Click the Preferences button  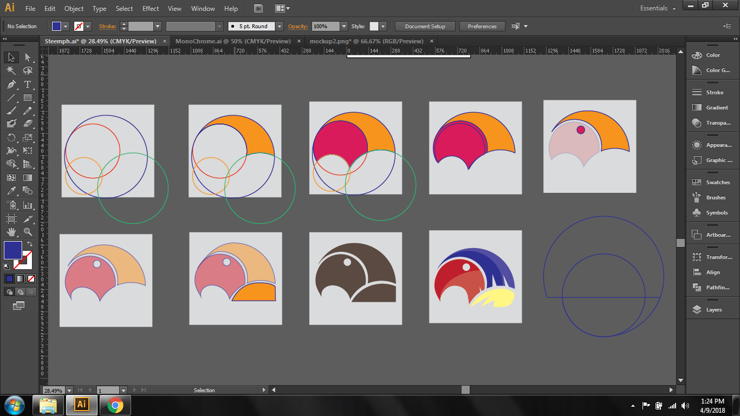click(482, 26)
